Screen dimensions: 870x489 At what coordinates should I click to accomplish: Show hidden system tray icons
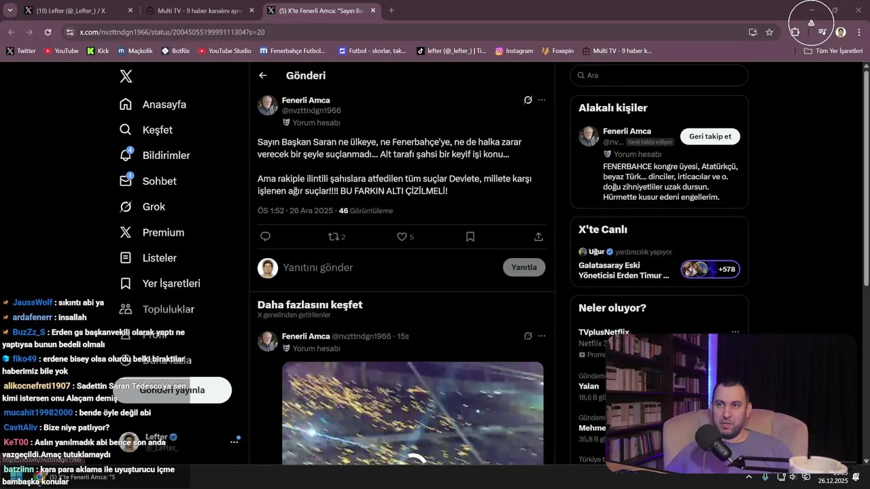pos(749,477)
